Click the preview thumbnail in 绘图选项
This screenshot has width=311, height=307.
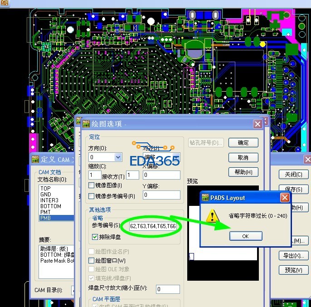point(223,233)
